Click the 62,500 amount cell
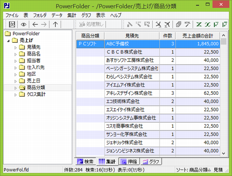This screenshot has width=232, height=176. point(198,93)
